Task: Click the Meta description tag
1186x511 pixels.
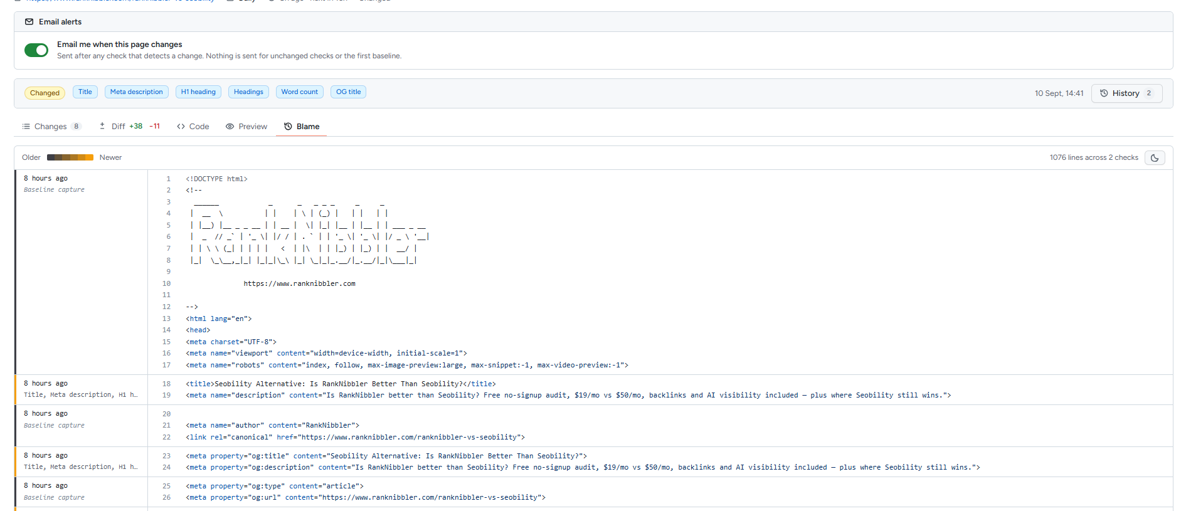Action: point(137,92)
